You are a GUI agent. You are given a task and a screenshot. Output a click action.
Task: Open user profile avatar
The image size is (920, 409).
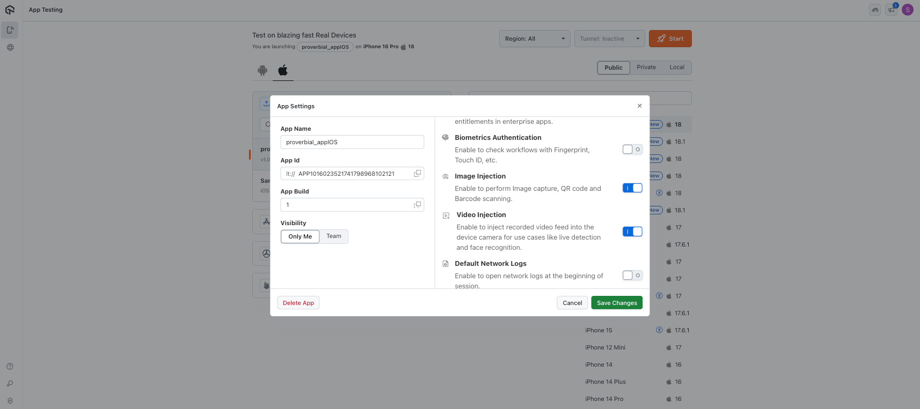point(908,10)
